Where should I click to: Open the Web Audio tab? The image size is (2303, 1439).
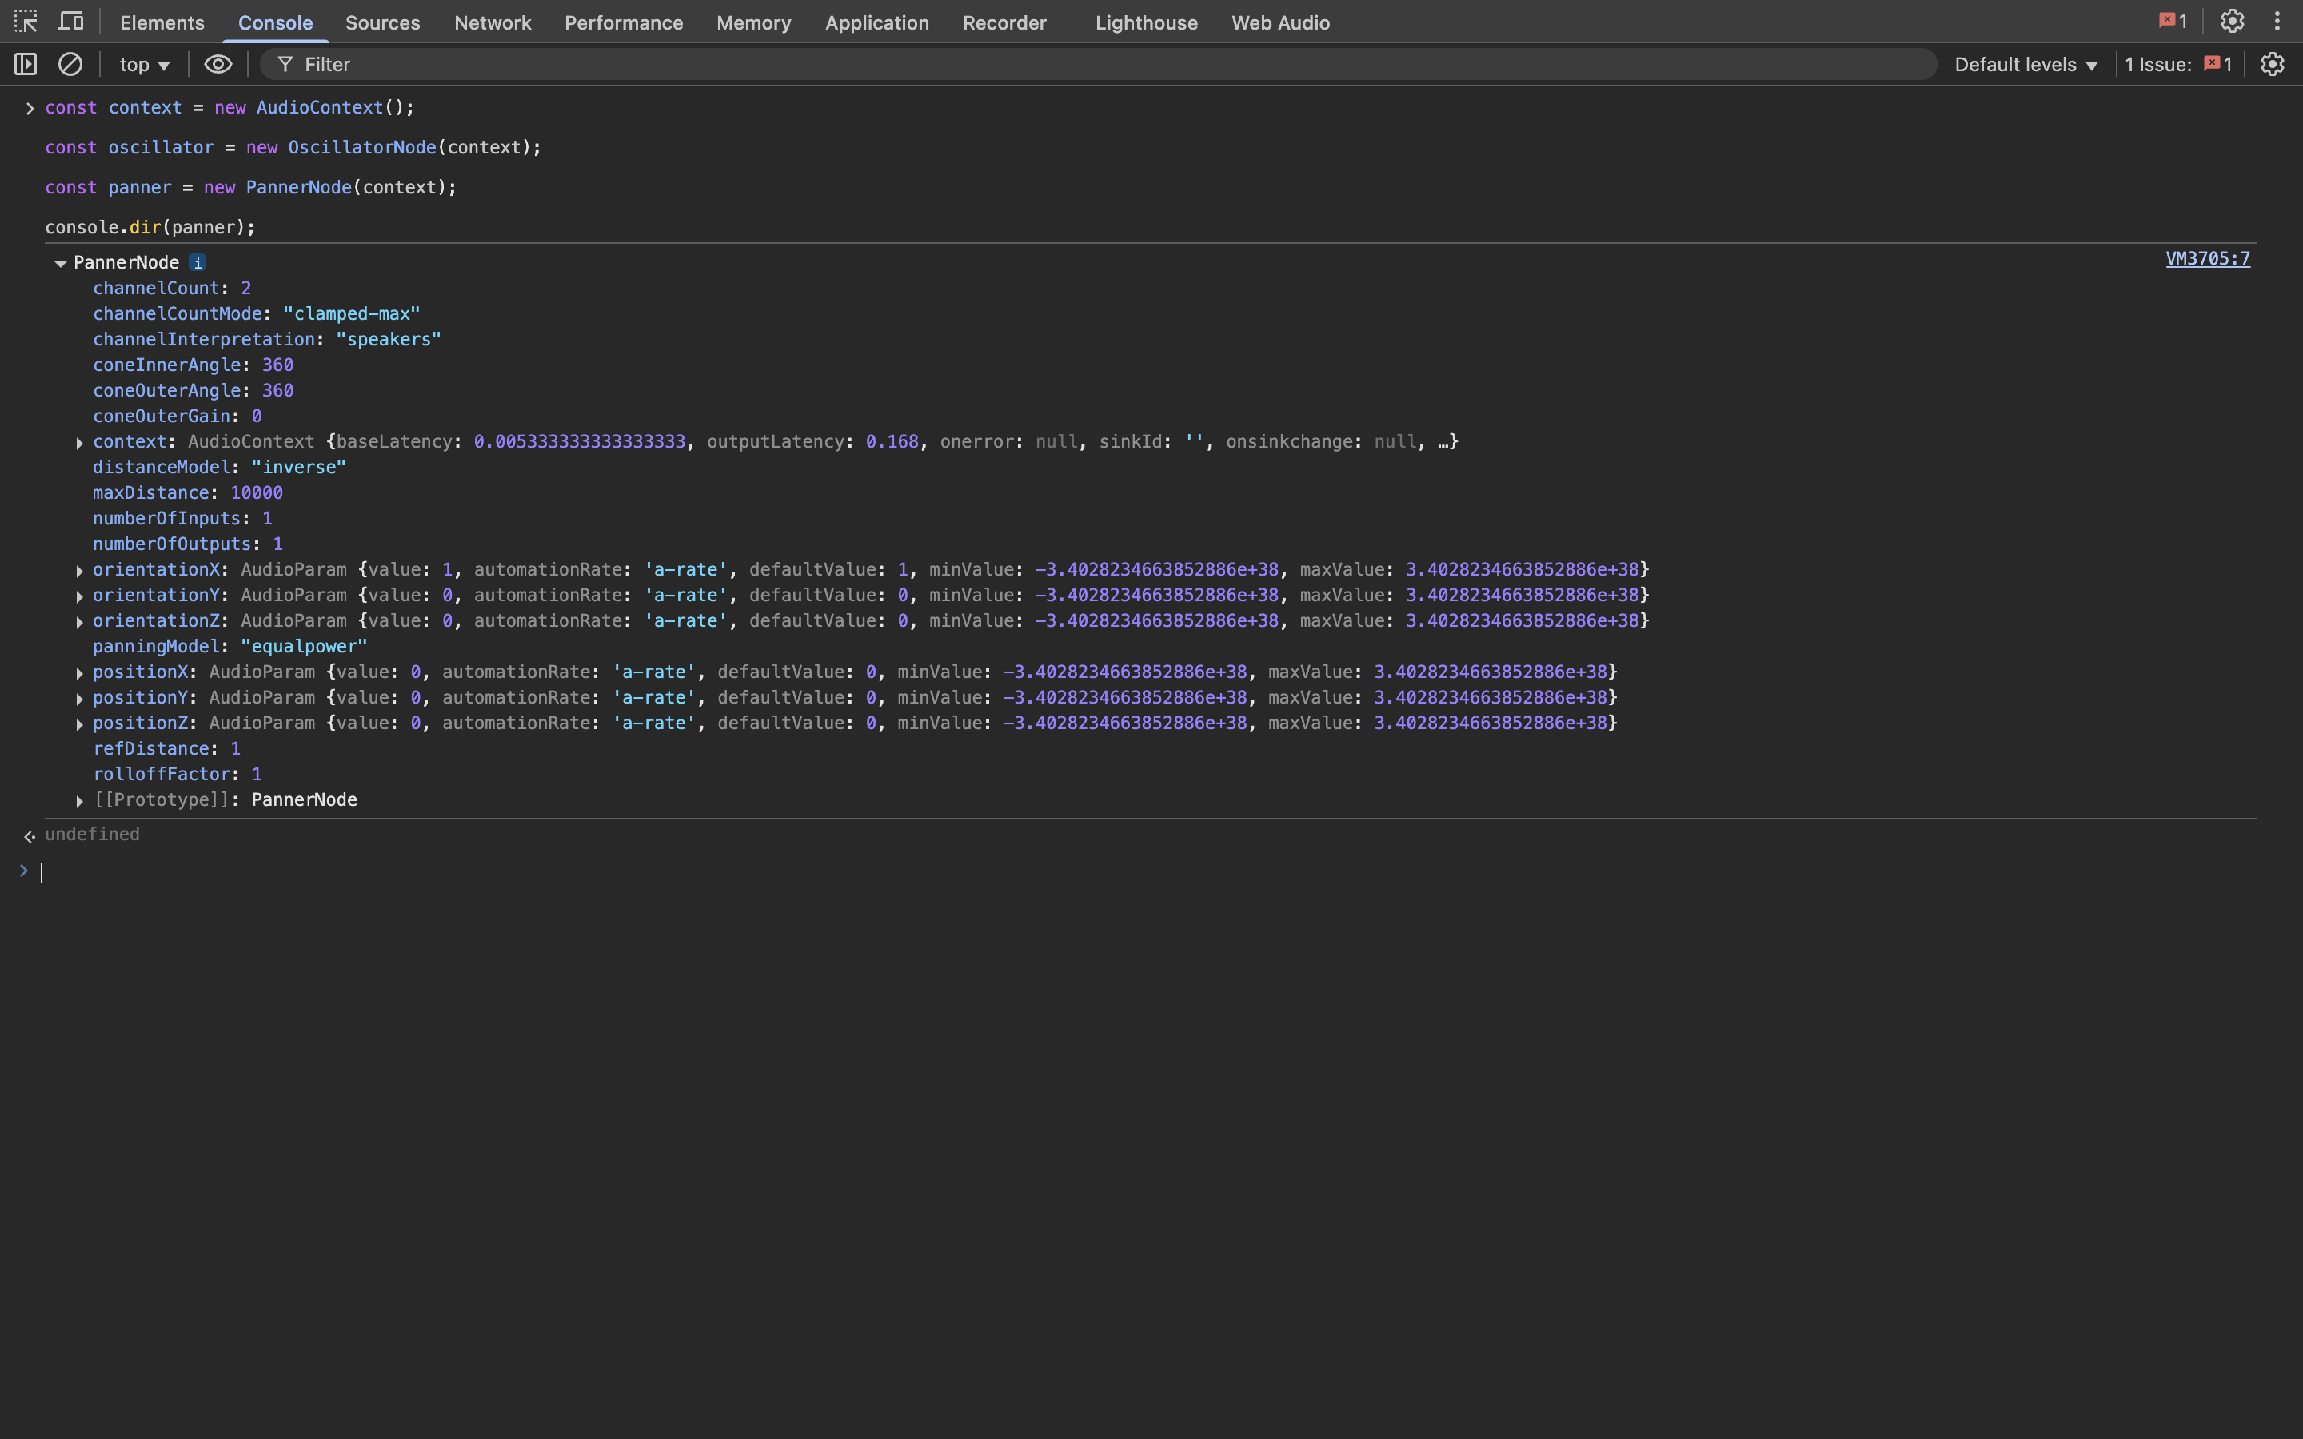coord(1280,22)
